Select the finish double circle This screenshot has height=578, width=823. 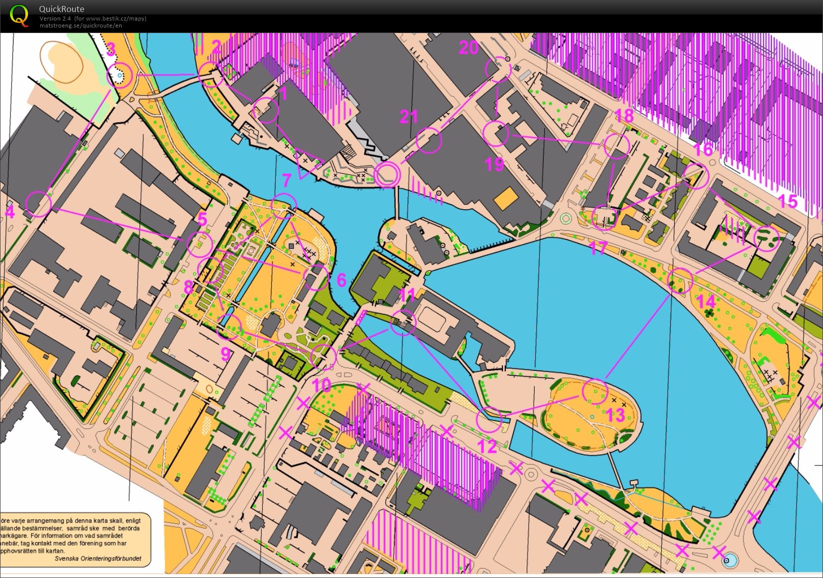tap(387, 174)
